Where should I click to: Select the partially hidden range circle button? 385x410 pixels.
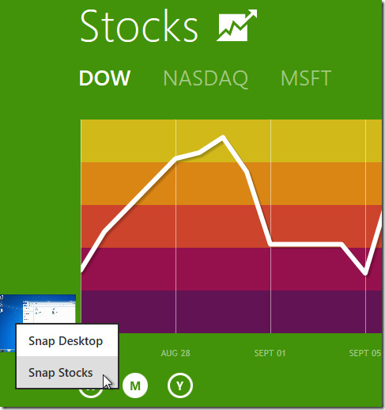[x=91, y=393]
